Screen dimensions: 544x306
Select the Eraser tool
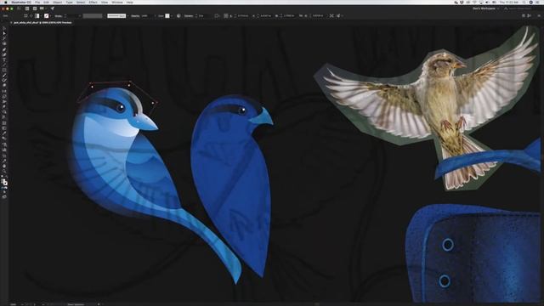4,85
